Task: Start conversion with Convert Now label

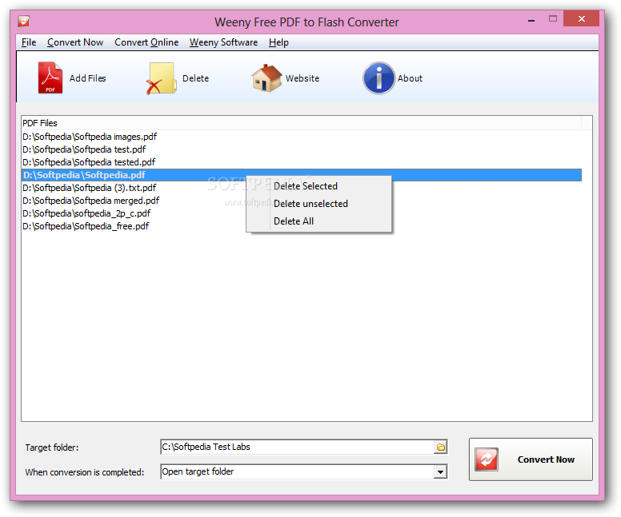Action: (x=546, y=459)
